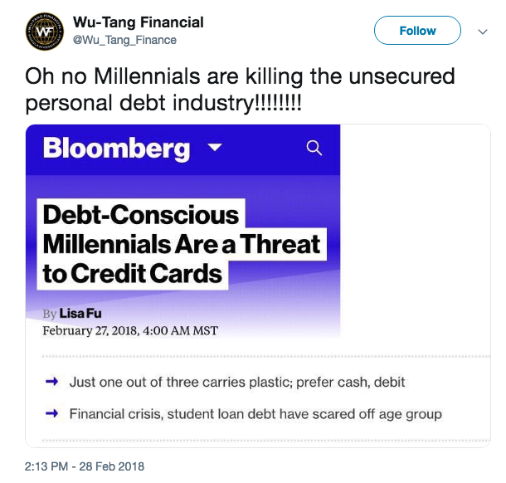Click the arrow beside the plastic bullet
This screenshot has width=506, height=483.
click(x=51, y=382)
